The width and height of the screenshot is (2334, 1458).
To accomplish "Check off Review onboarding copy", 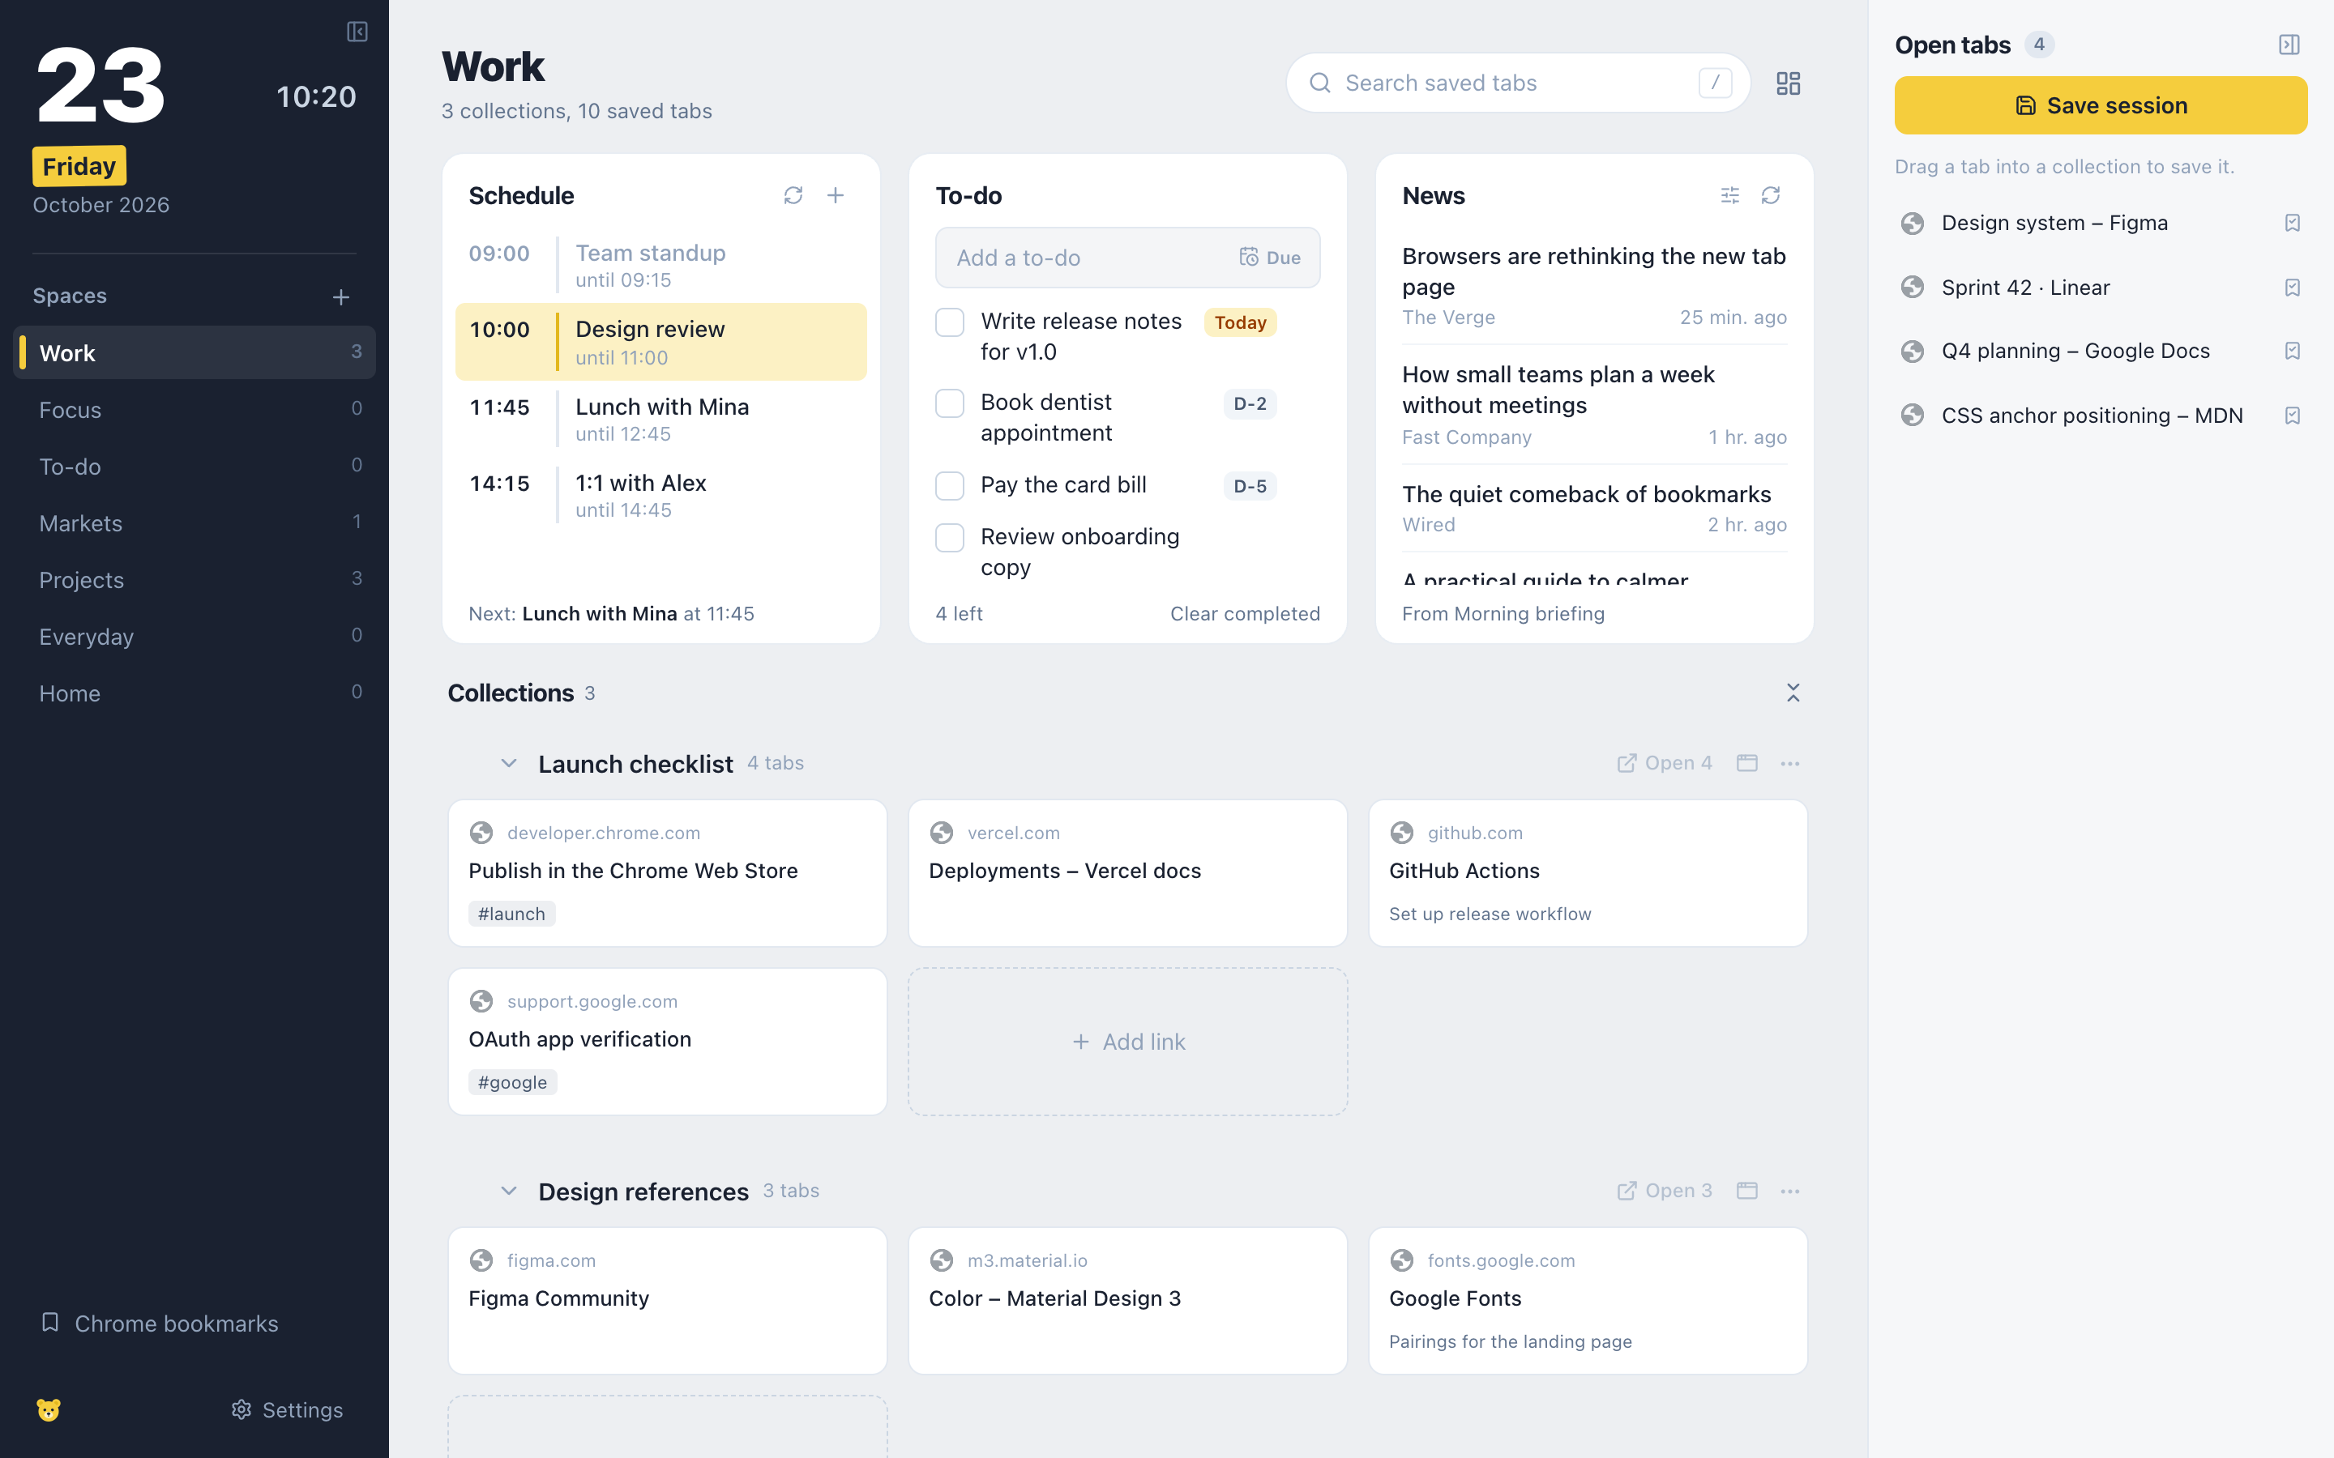I will click(x=950, y=537).
